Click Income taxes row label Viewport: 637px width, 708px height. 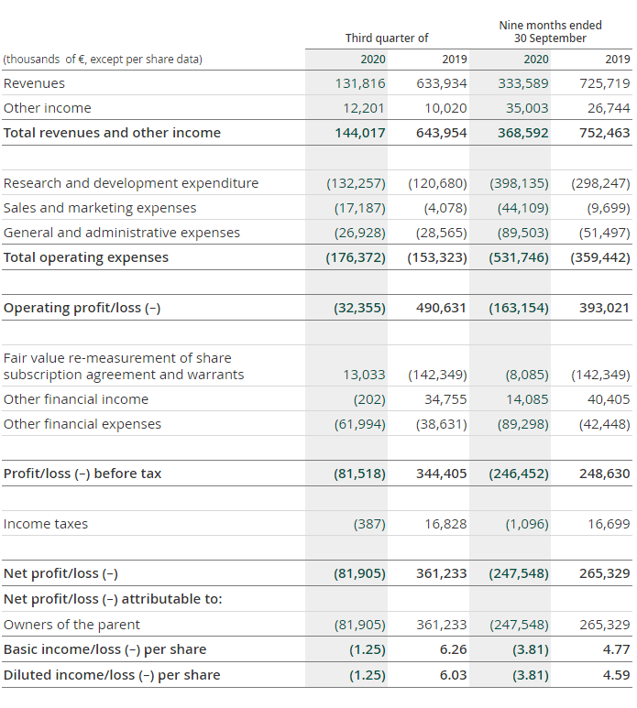pyautogui.click(x=46, y=524)
